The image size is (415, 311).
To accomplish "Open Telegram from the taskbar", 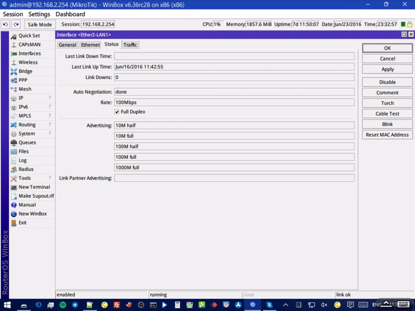I will coord(75,305).
